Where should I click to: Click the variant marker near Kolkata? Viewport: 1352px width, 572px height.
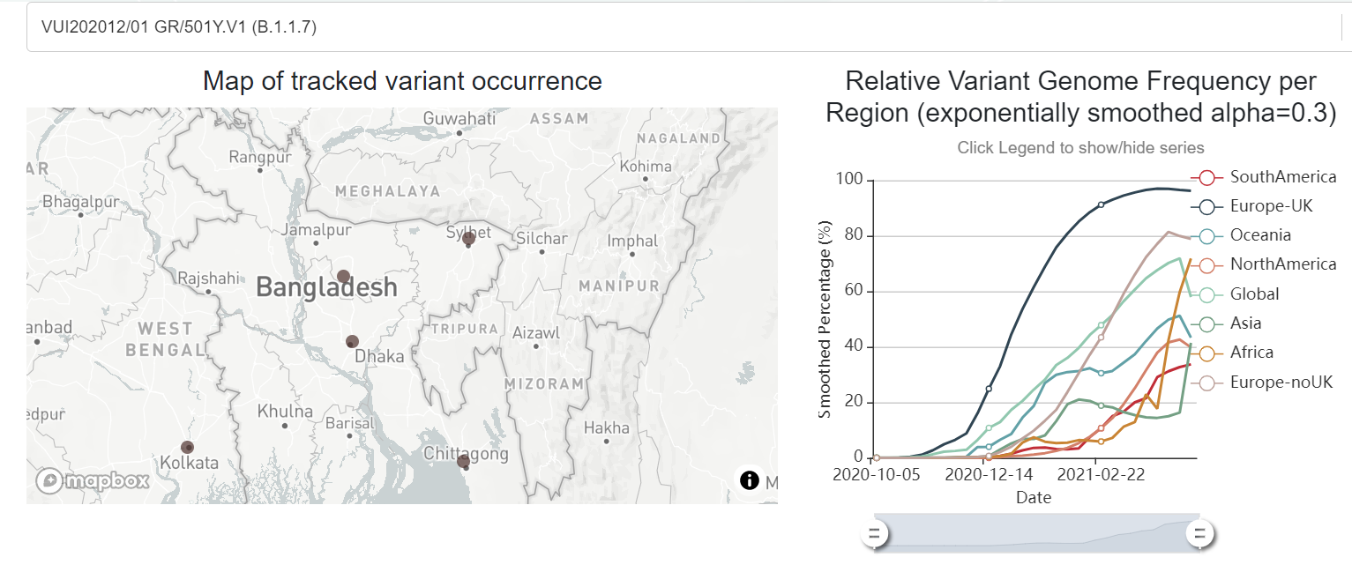pyautogui.click(x=187, y=448)
